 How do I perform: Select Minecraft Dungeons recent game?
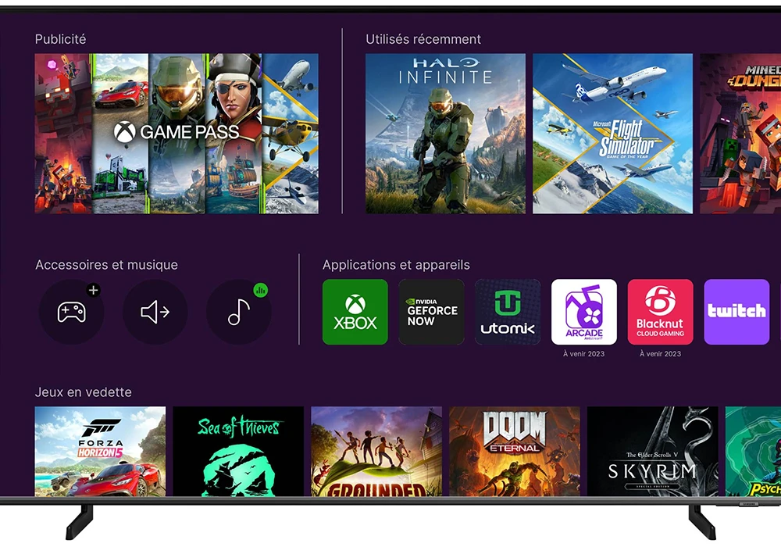point(740,134)
